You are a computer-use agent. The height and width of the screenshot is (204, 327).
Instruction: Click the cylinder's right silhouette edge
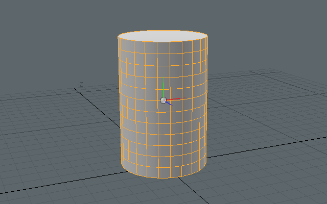pos(207,102)
